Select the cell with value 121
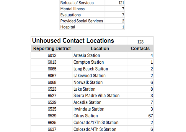186x132 pixels. pos(120,3)
